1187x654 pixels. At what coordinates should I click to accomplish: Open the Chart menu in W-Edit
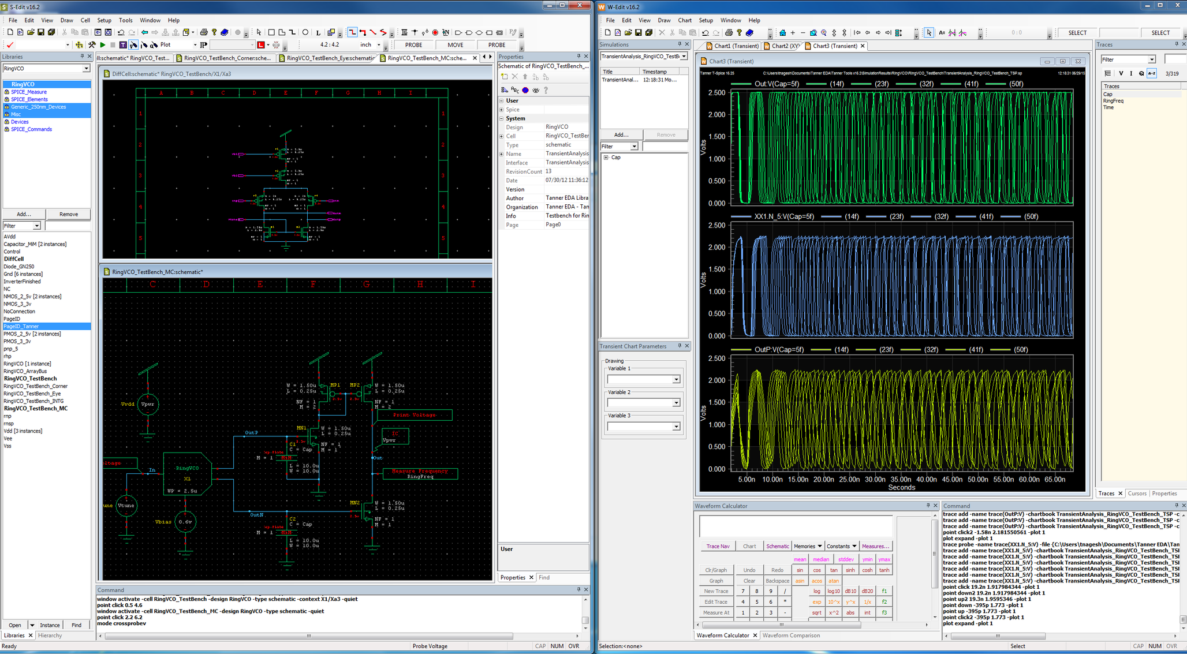(x=685, y=20)
